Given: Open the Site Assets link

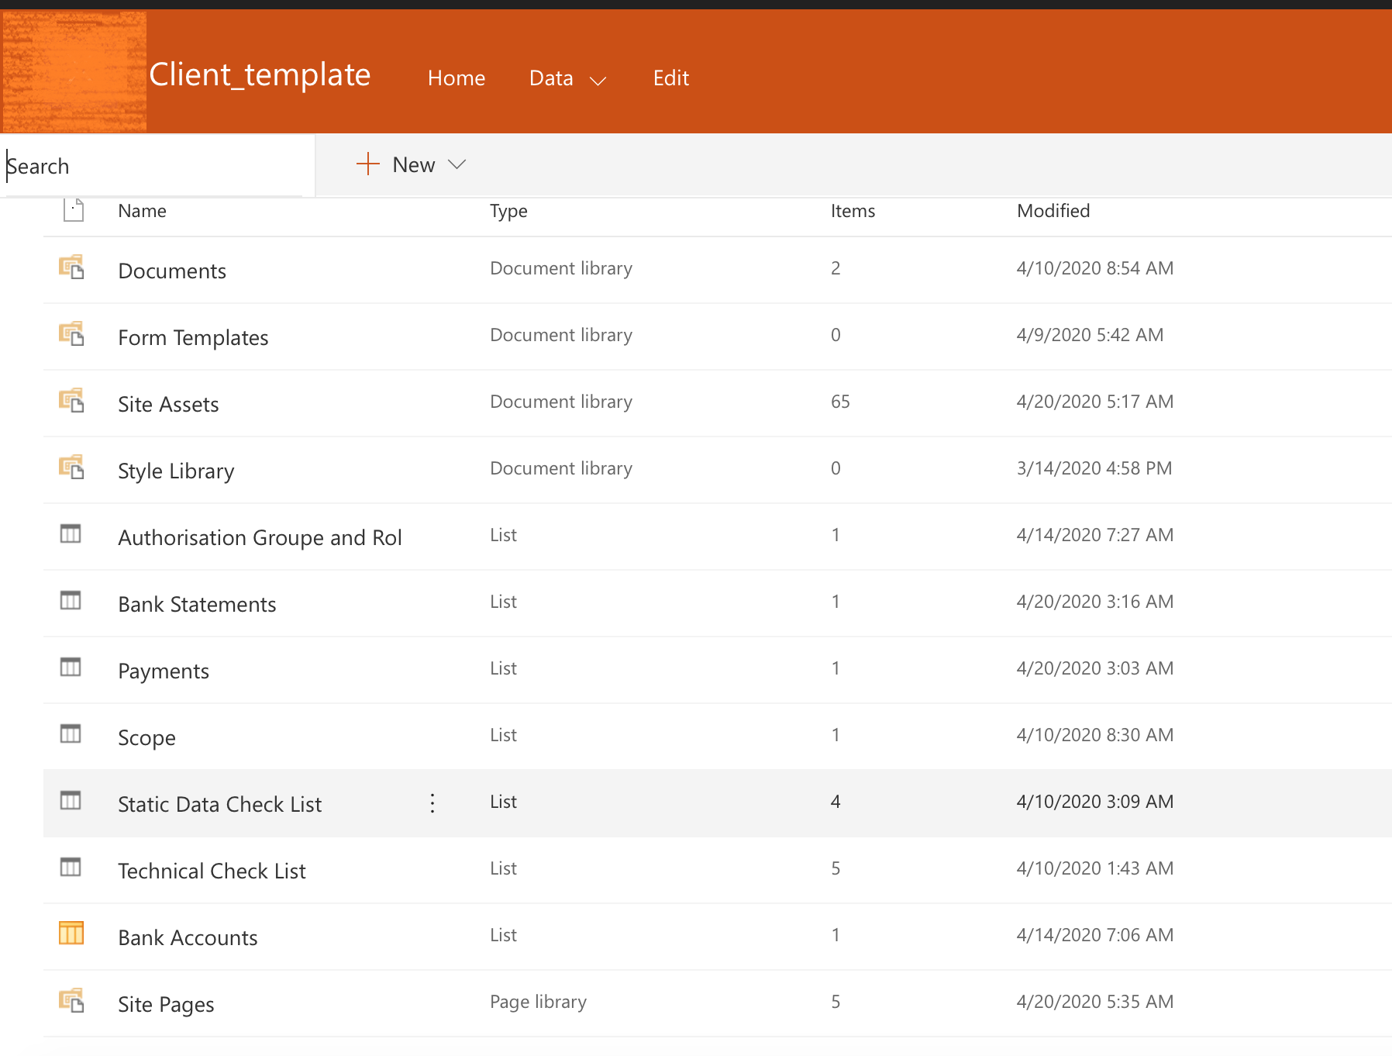Looking at the screenshot, I should 168,404.
